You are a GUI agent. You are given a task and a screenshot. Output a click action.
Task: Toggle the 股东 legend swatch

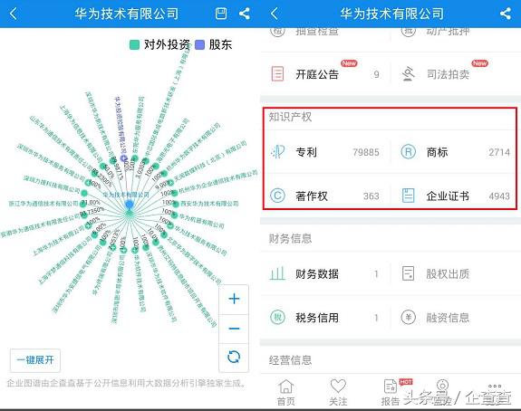(x=199, y=45)
